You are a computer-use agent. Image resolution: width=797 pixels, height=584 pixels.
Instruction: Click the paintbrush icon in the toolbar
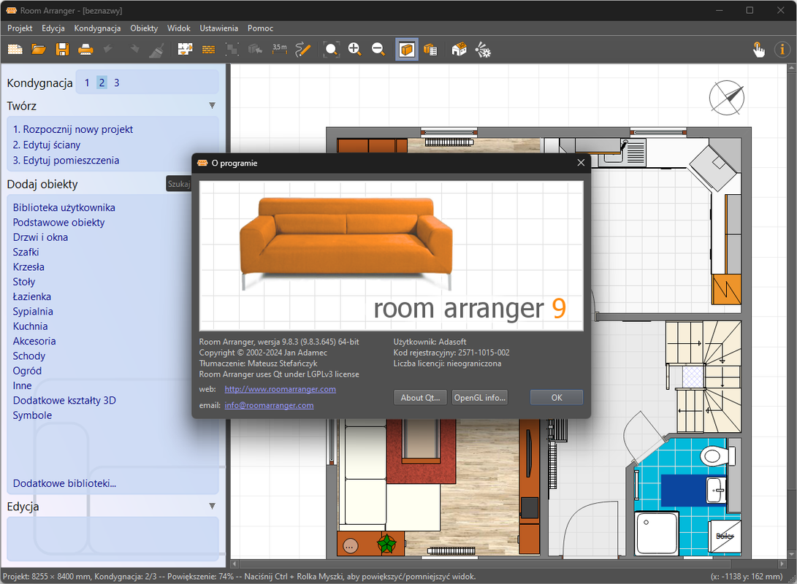(x=157, y=49)
